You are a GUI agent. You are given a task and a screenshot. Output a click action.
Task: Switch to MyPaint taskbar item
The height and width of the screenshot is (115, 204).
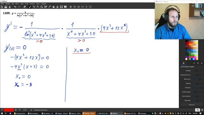coord(116,113)
